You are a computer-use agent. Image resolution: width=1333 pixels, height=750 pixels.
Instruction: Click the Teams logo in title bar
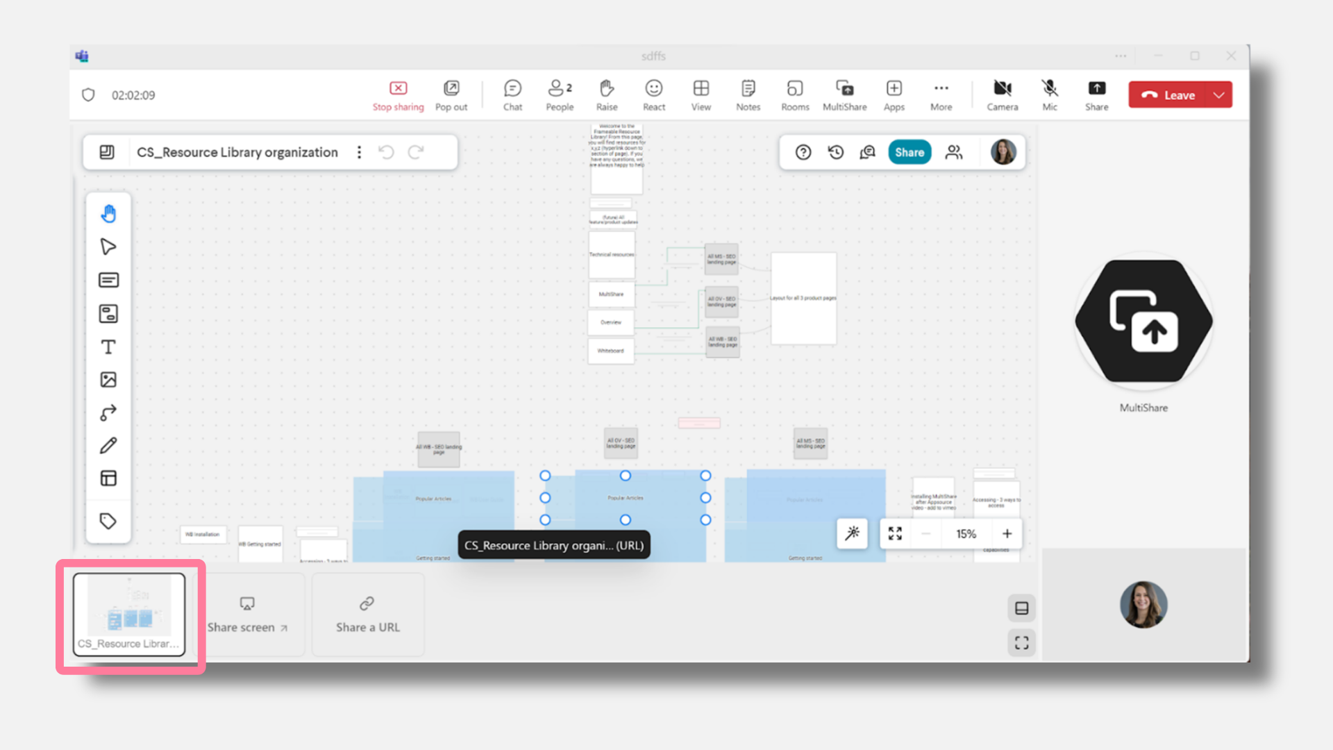point(82,56)
